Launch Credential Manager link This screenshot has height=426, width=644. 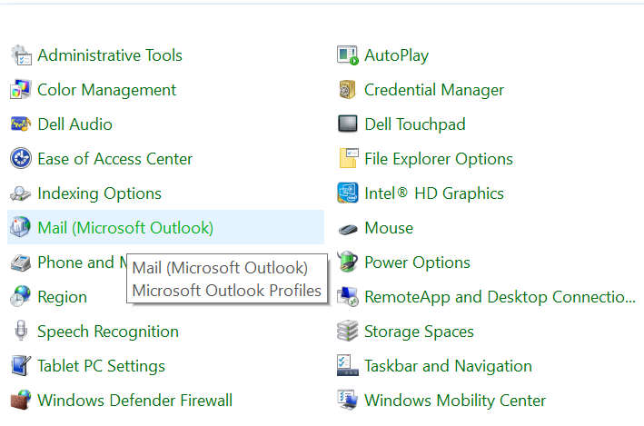pyautogui.click(x=434, y=90)
